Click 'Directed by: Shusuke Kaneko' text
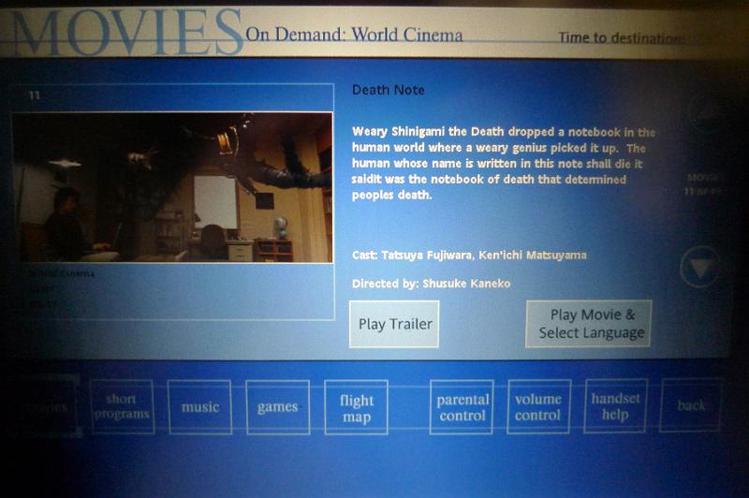The height and width of the screenshot is (498, 749). pos(431,284)
